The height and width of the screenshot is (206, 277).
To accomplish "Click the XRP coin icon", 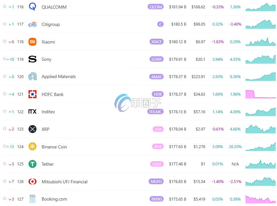I will [x=32, y=129].
